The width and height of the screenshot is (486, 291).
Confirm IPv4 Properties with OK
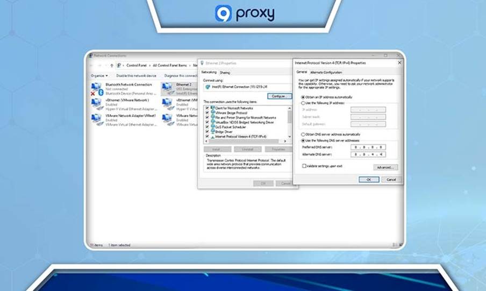(x=369, y=180)
